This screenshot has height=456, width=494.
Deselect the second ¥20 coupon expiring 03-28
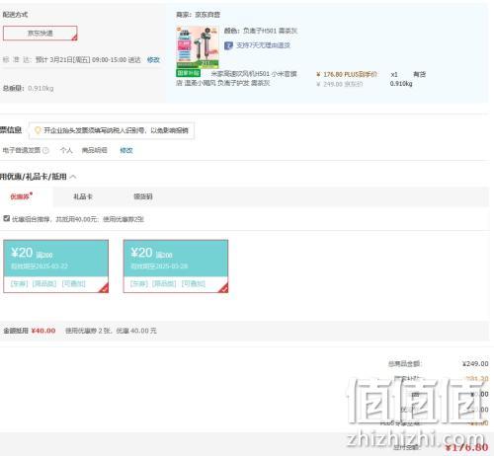click(x=176, y=266)
